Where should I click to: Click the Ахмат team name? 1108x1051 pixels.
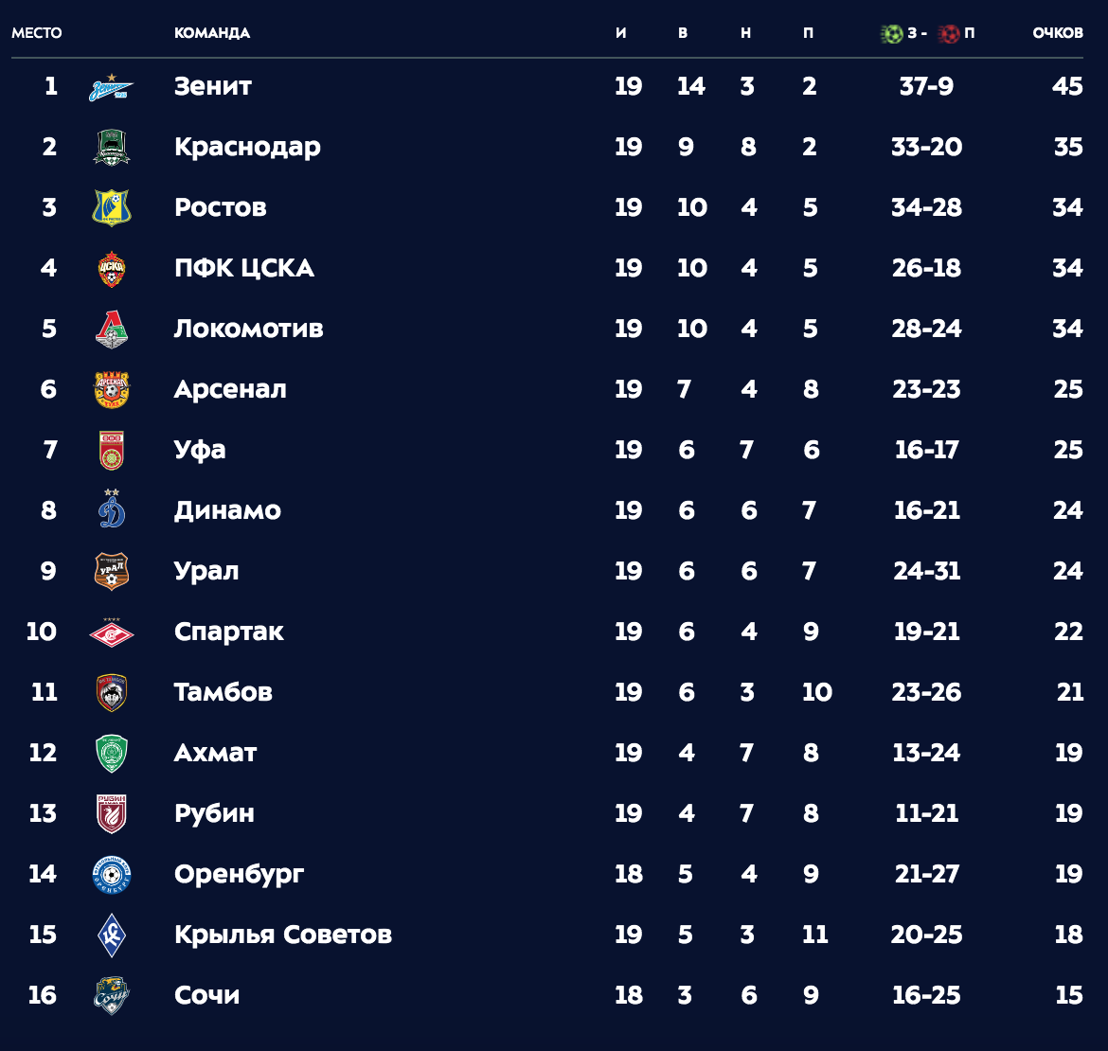[216, 753]
